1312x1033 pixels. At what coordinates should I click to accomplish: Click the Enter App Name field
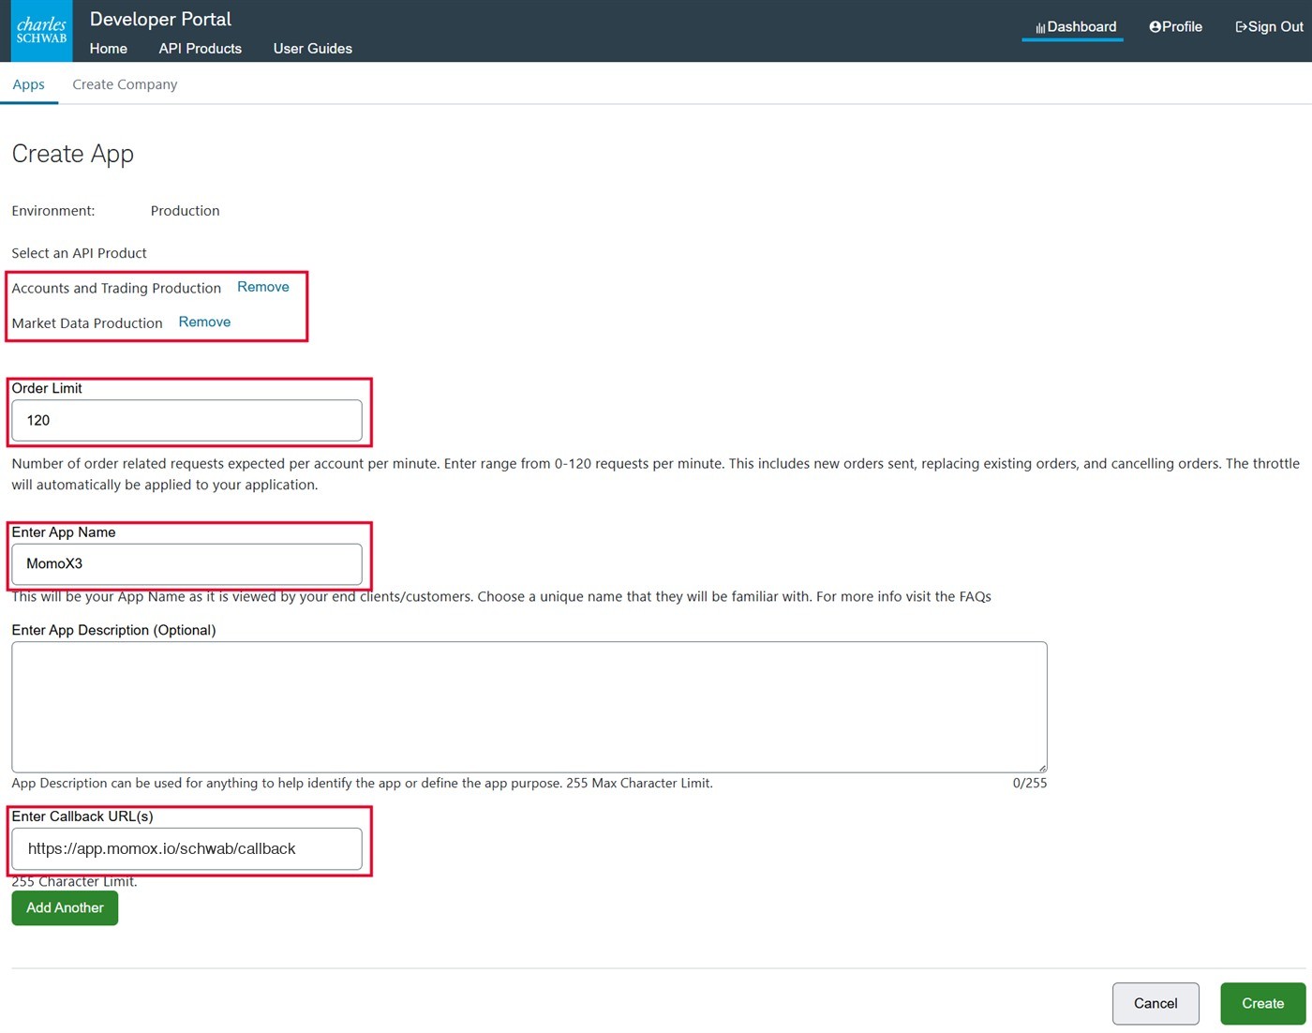[186, 564]
